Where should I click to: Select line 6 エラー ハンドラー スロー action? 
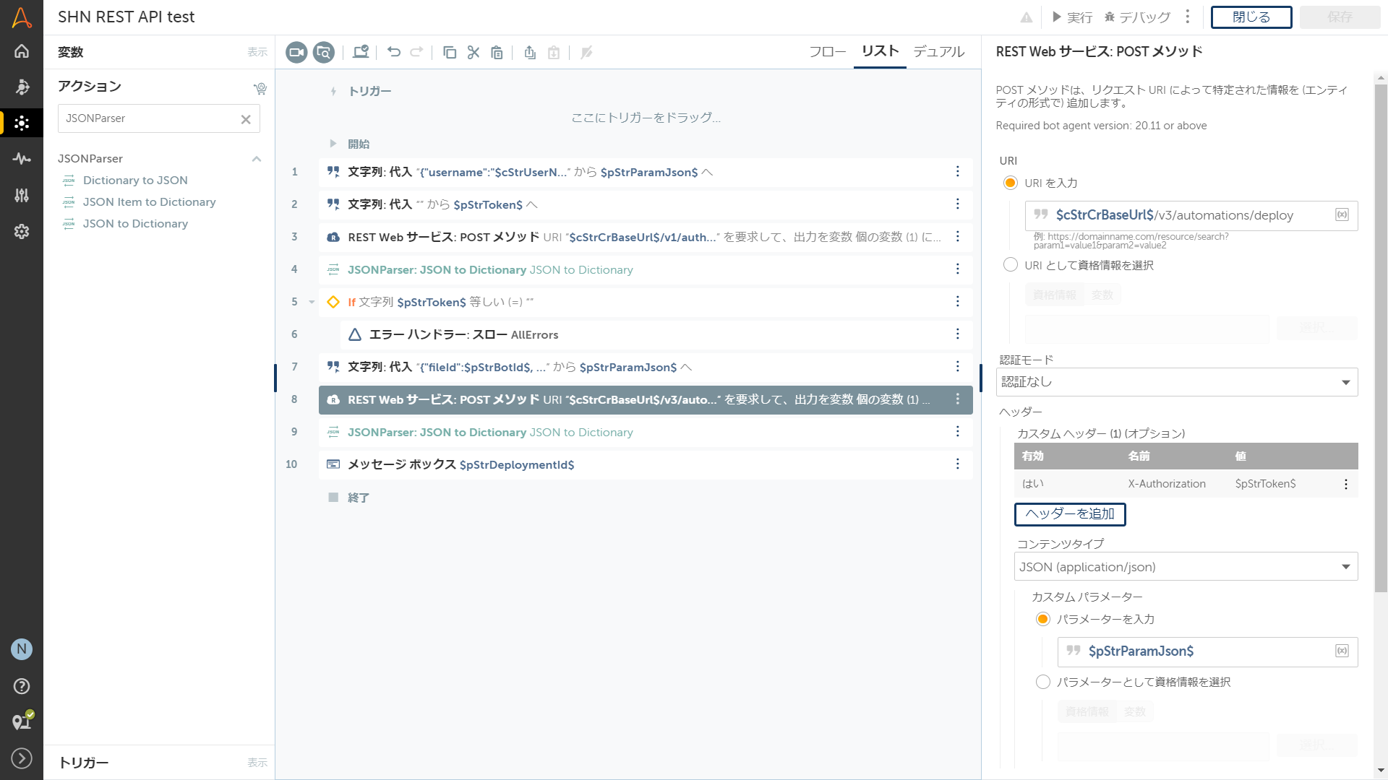(656, 334)
